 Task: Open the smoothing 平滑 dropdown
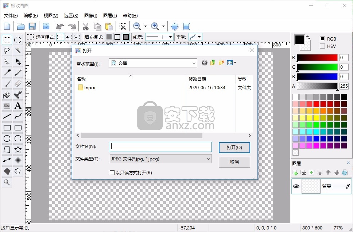199,37
